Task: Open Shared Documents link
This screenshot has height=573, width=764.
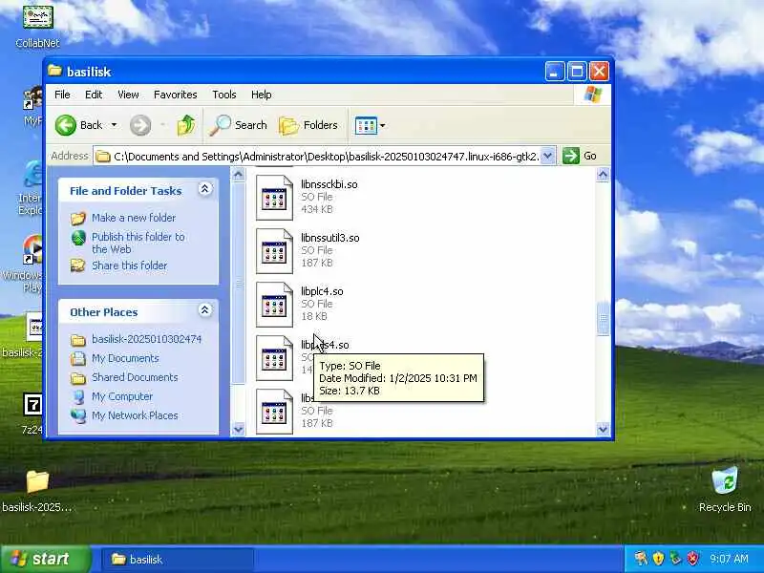Action: [x=135, y=377]
